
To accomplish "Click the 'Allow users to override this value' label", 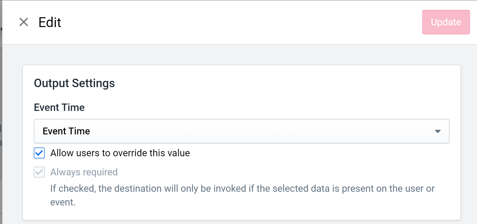I will coord(120,153).
